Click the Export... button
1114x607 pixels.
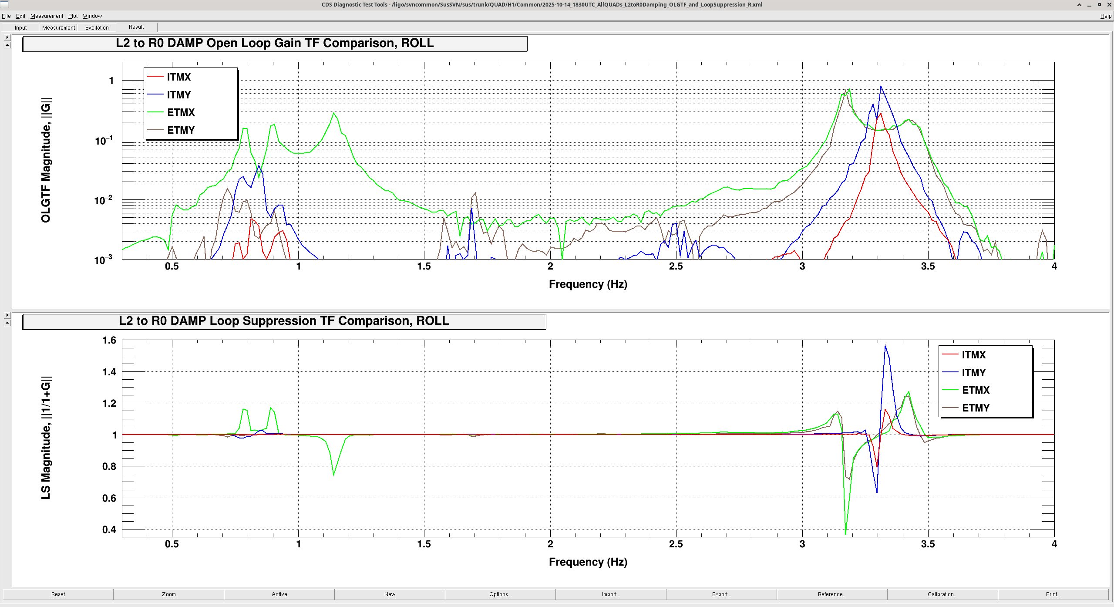pyautogui.click(x=721, y=594)
